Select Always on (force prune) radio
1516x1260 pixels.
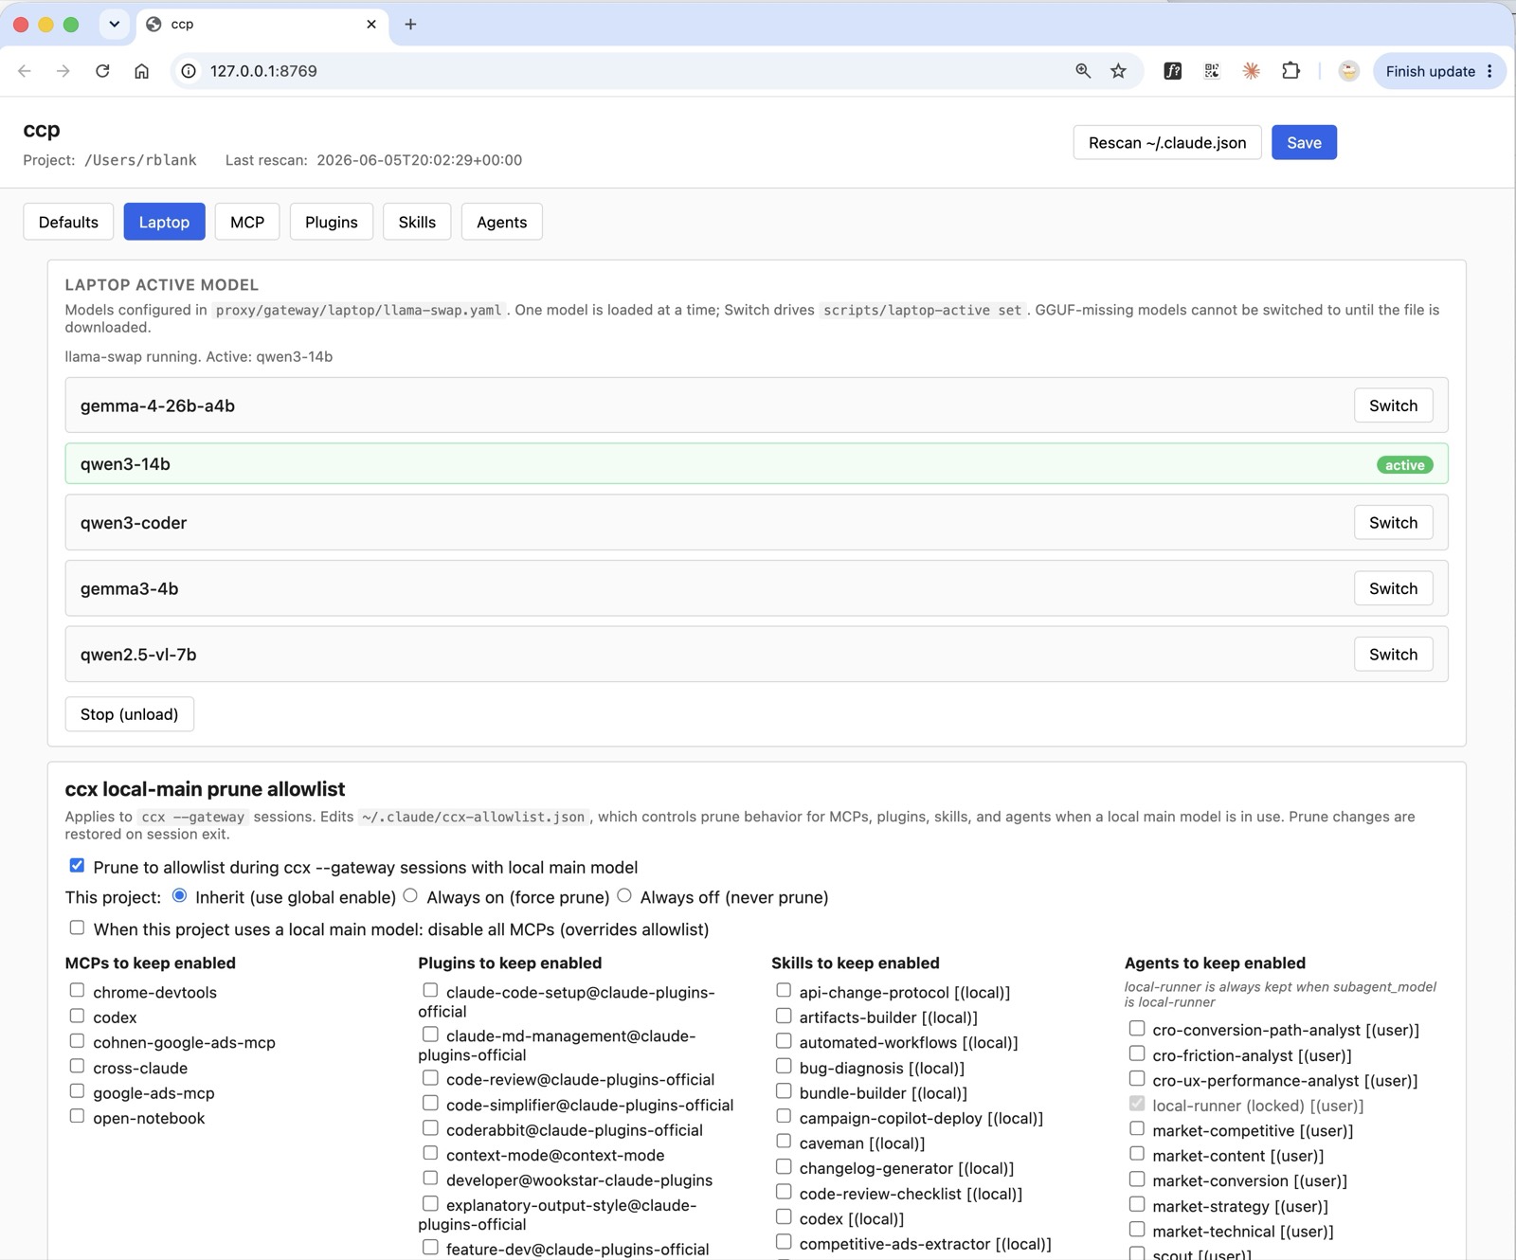point(410,896)
